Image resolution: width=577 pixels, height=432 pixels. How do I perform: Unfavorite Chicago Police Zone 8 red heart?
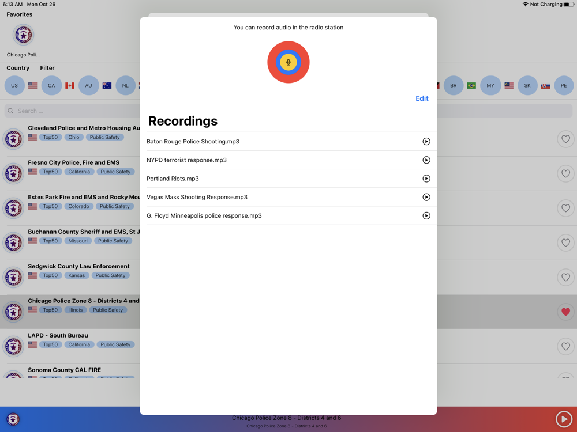(565, 312)
